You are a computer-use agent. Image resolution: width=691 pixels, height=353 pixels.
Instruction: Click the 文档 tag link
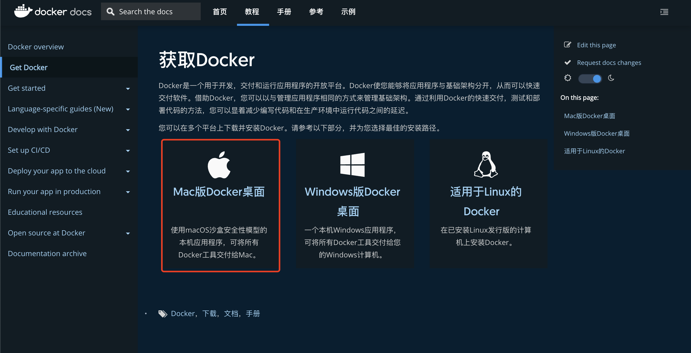[x=231, y=314]
